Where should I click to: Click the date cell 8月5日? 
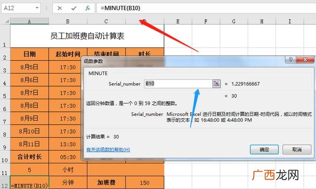pyautogui.click(x=30, y=67)
